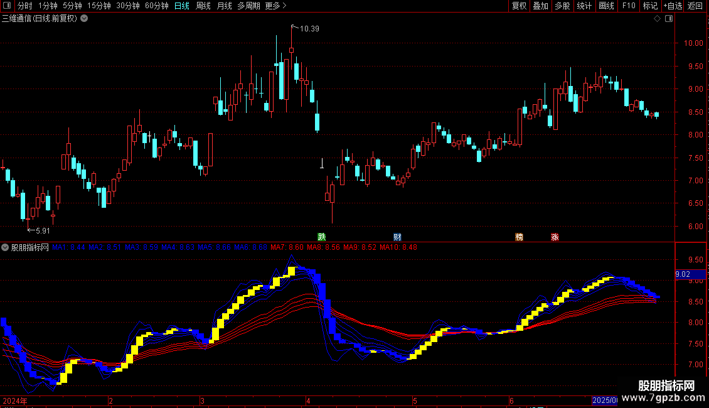This screenshot has width=709, height=408.
Task: Click month 3 marker on time axis
Action: tap(202, 400)
